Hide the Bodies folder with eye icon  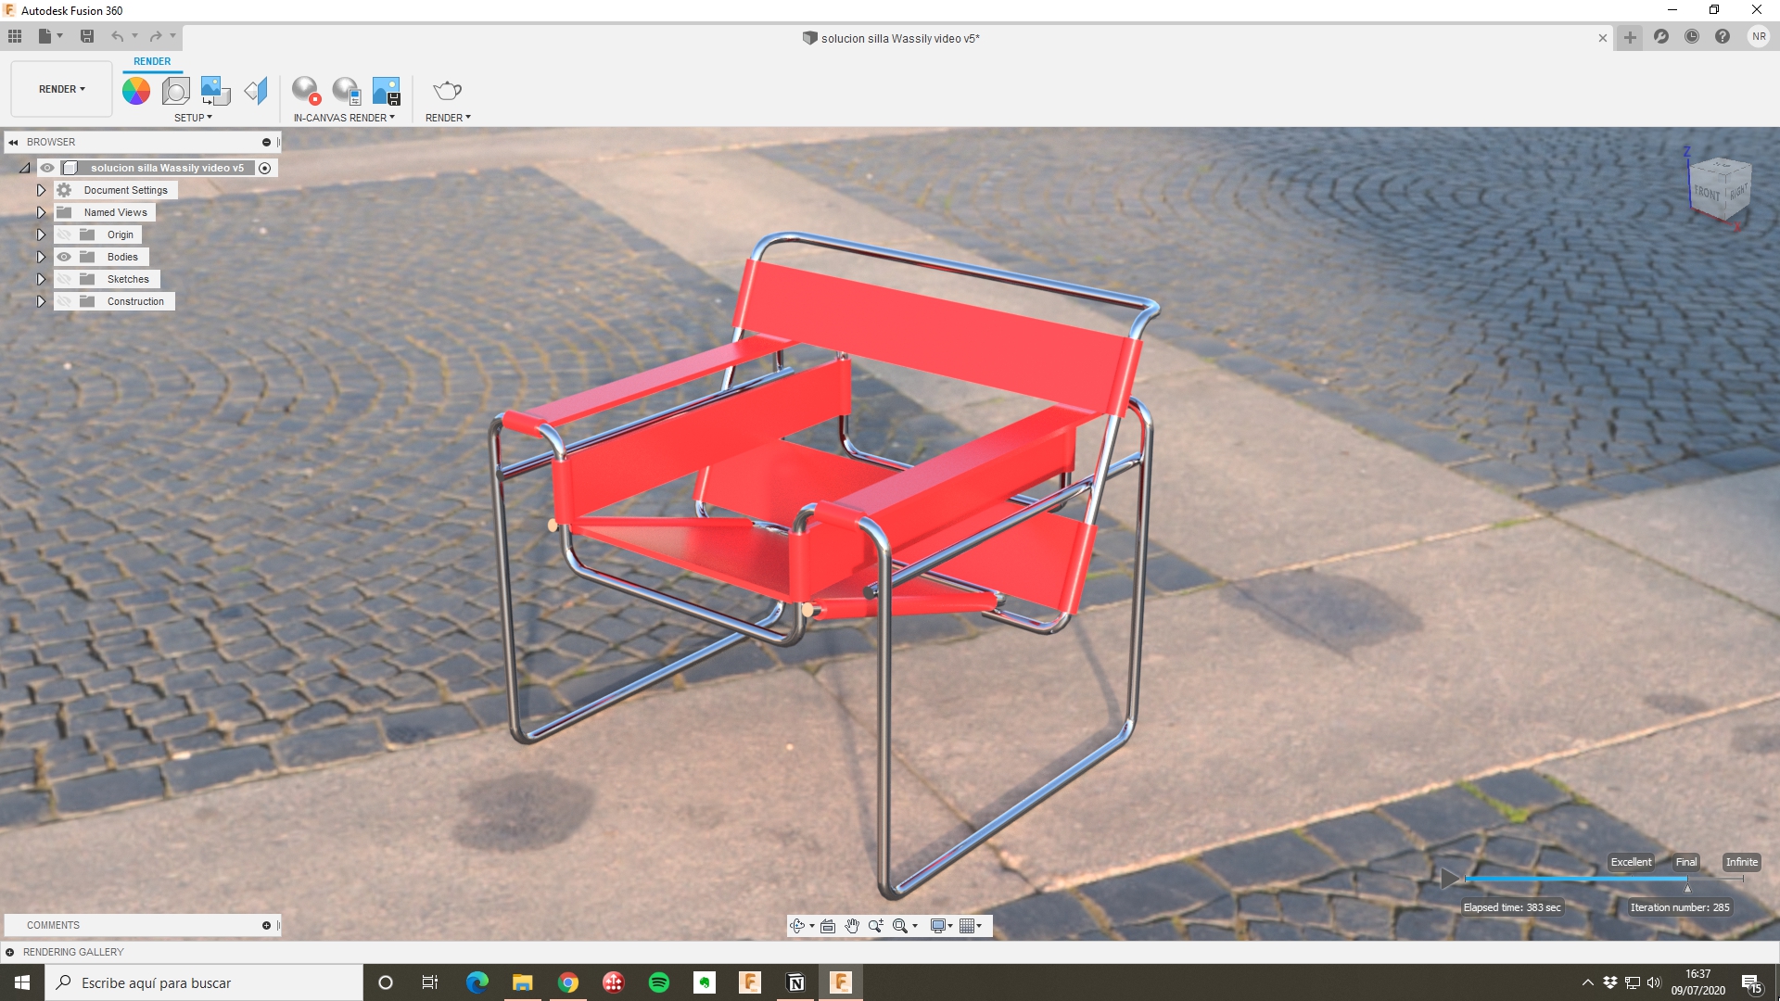click(x=64, y=257)
